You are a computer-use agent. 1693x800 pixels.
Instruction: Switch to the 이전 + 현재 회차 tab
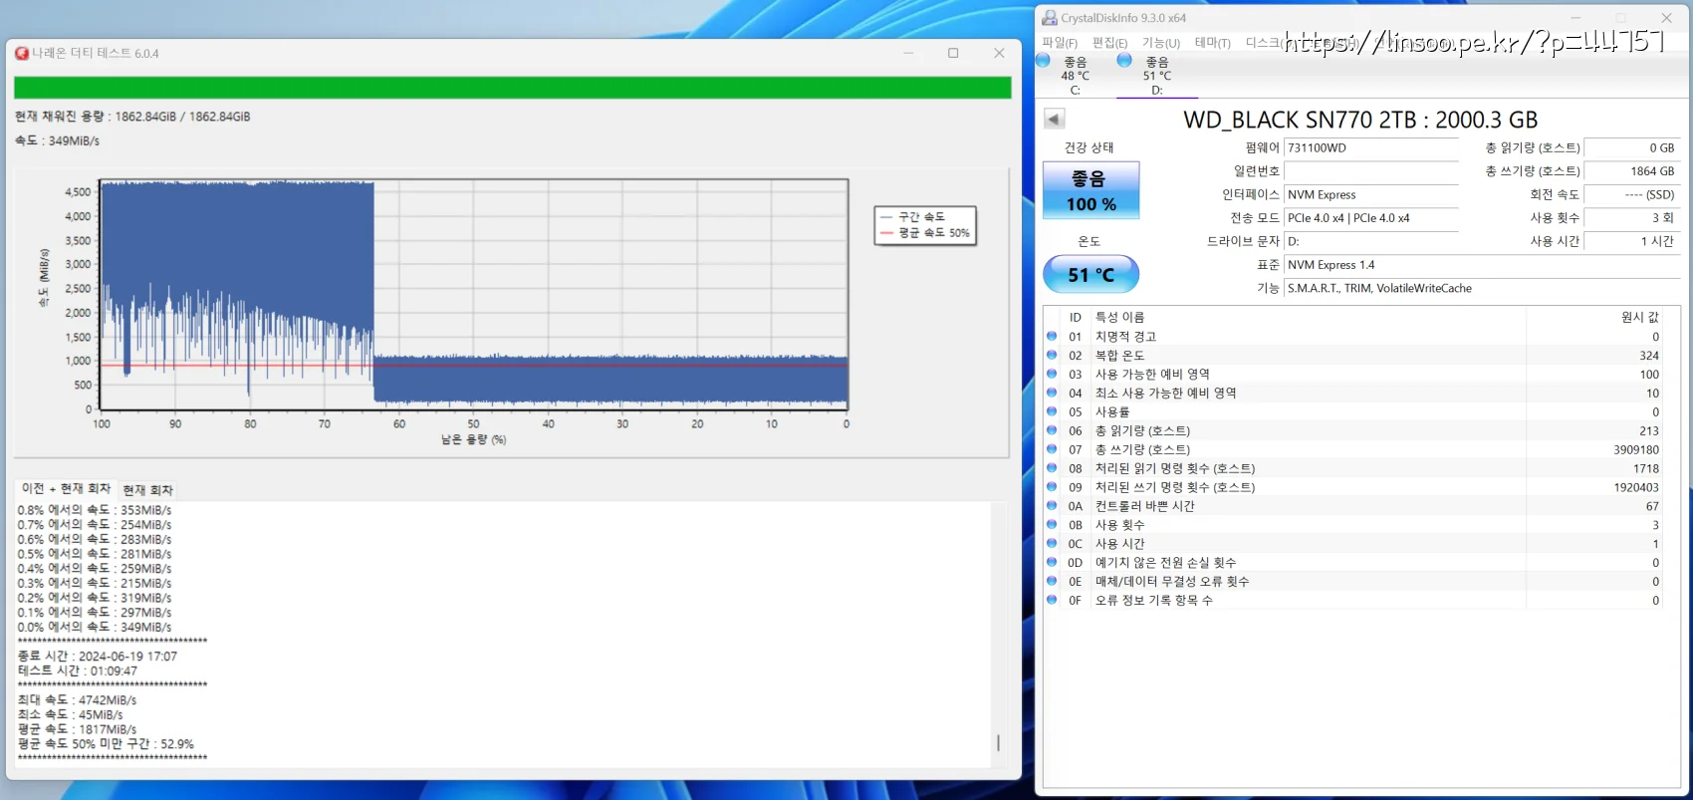pos(66,488)
